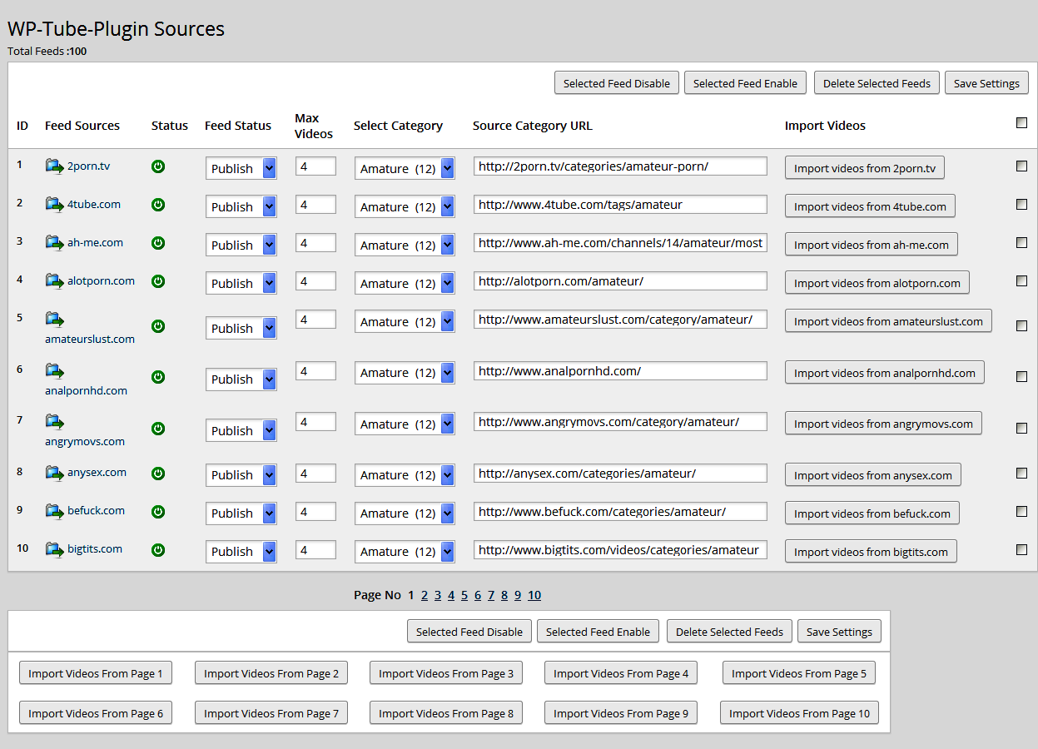Click the feed icon beside bigtits.com
This screenshot has width=1038, height=749.
click(54, 549)
